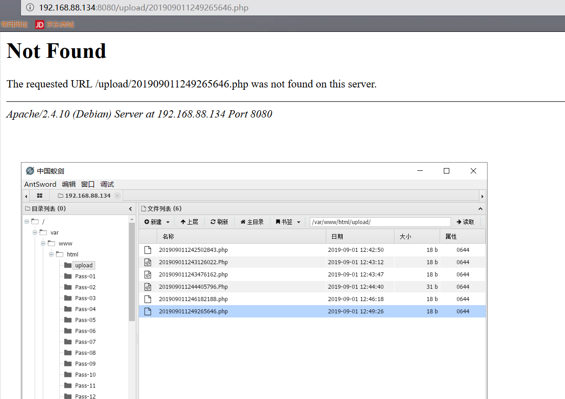Image resolution: width=565 pixels, height=399 pixels.
Task: Open the 书签 bookmarks dropdown
Action: coord(288,222)
